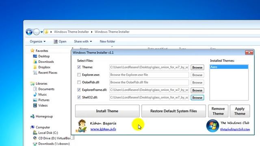
Task: Click the Favorites star icon
Action: click(32, 51)
